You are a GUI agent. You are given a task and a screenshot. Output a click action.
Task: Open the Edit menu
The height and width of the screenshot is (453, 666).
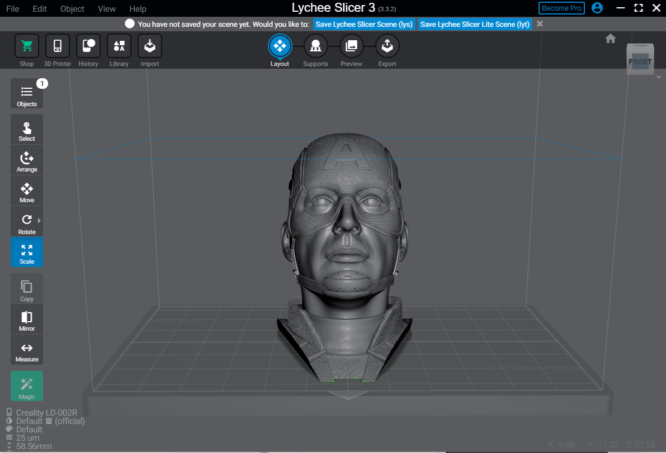pyautogui.click(x=40, y=9)
